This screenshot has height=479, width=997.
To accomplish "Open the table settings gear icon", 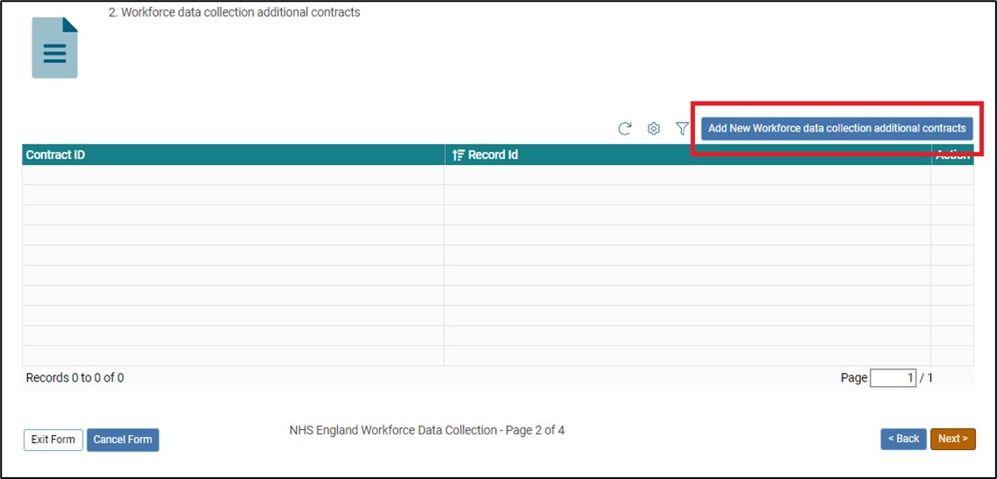I will click(654, 129).
